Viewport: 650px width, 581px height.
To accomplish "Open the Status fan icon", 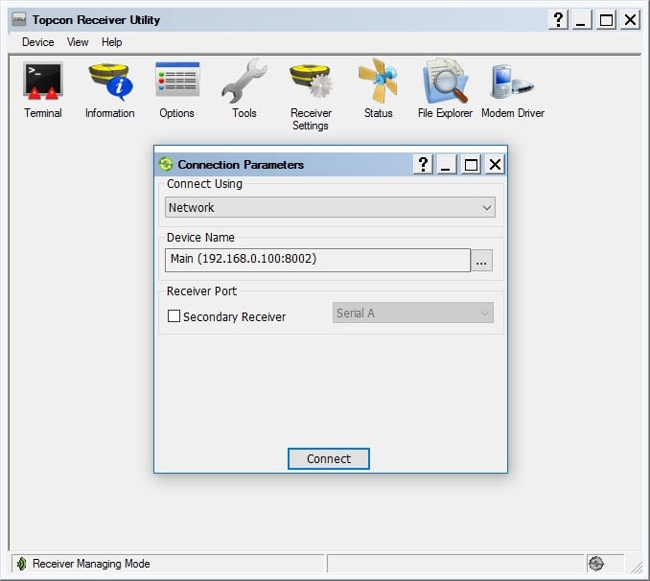I will 378,81.
